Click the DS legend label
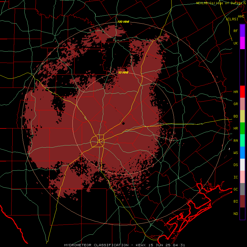The height and width of the screenshot is (247, 247). 235,165
